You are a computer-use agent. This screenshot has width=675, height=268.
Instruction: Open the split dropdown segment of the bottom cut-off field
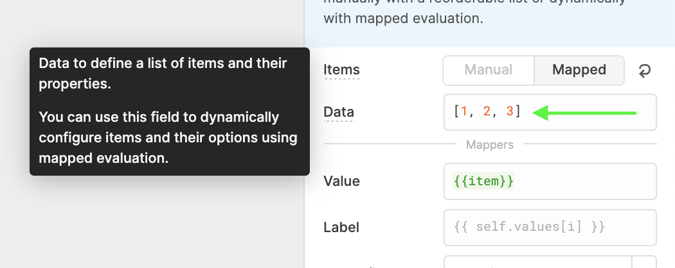(x=644, y=262)
